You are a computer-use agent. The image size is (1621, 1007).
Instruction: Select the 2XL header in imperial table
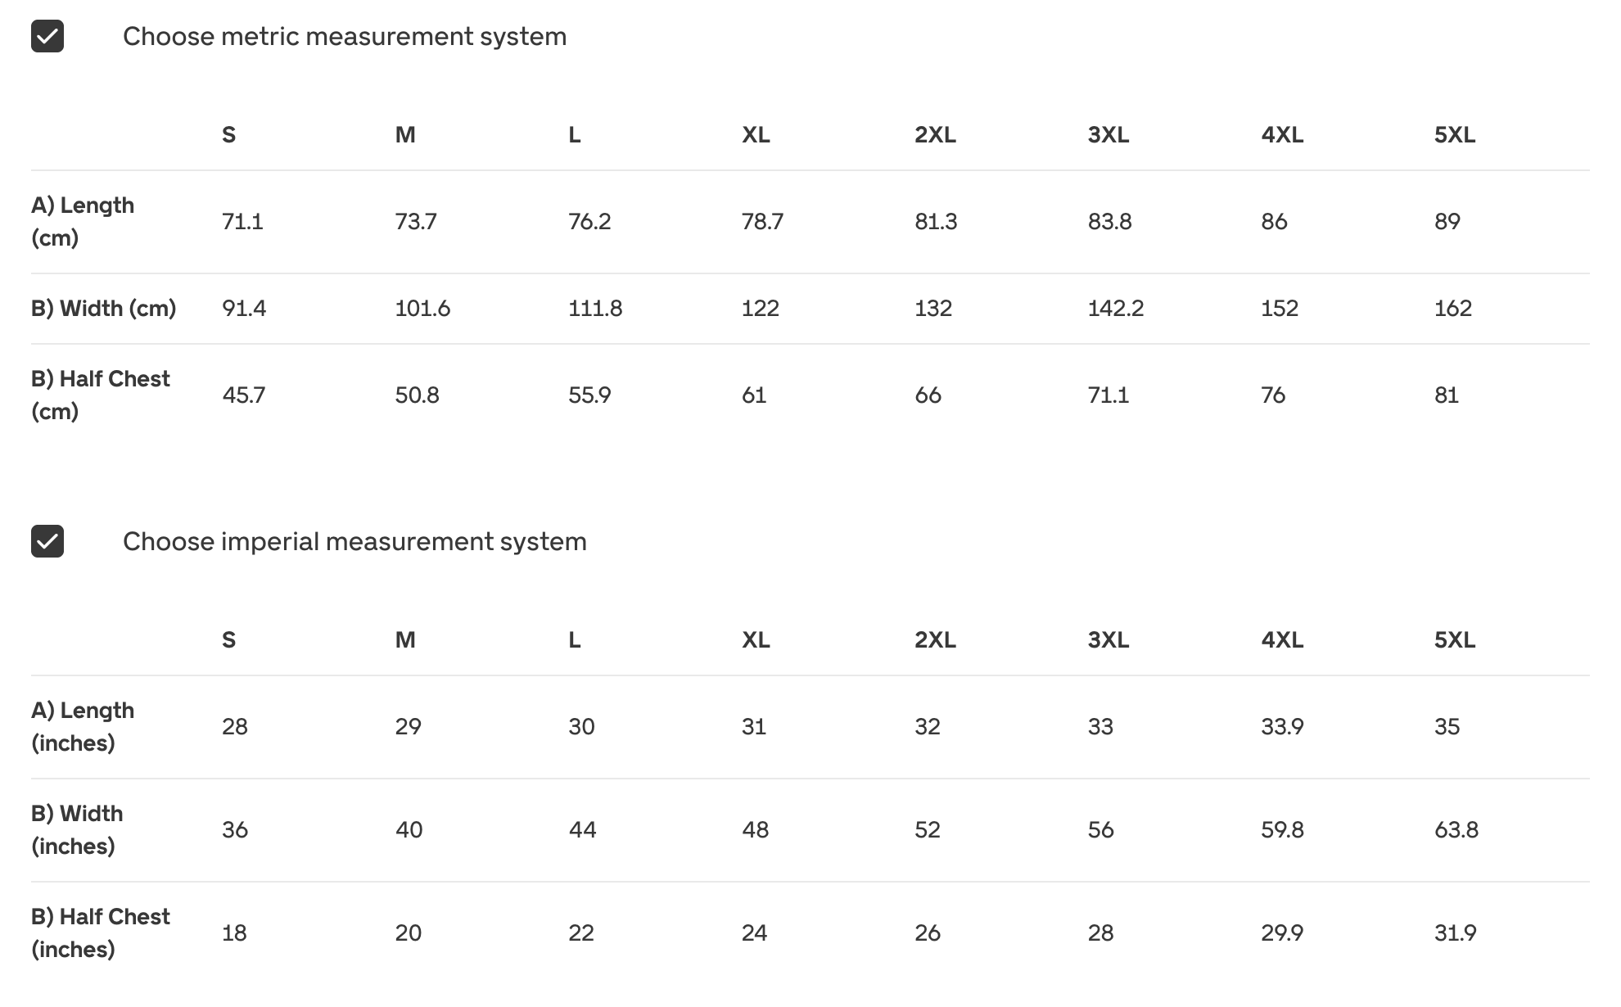point(935,639)
